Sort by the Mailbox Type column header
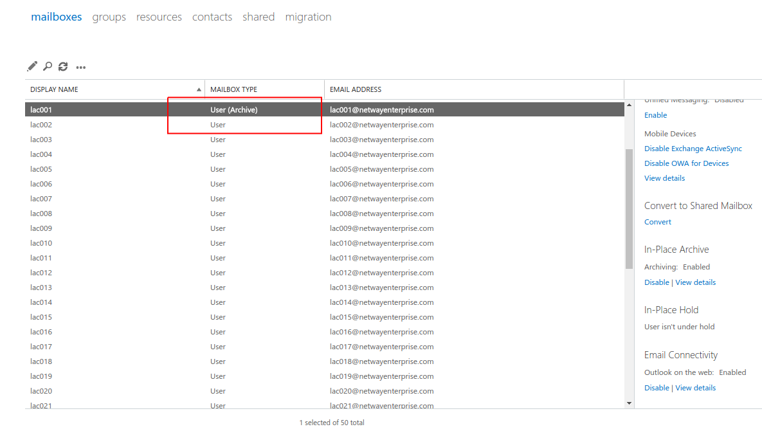Viewport: 762px width, 429px height. (x=233, y=89)
